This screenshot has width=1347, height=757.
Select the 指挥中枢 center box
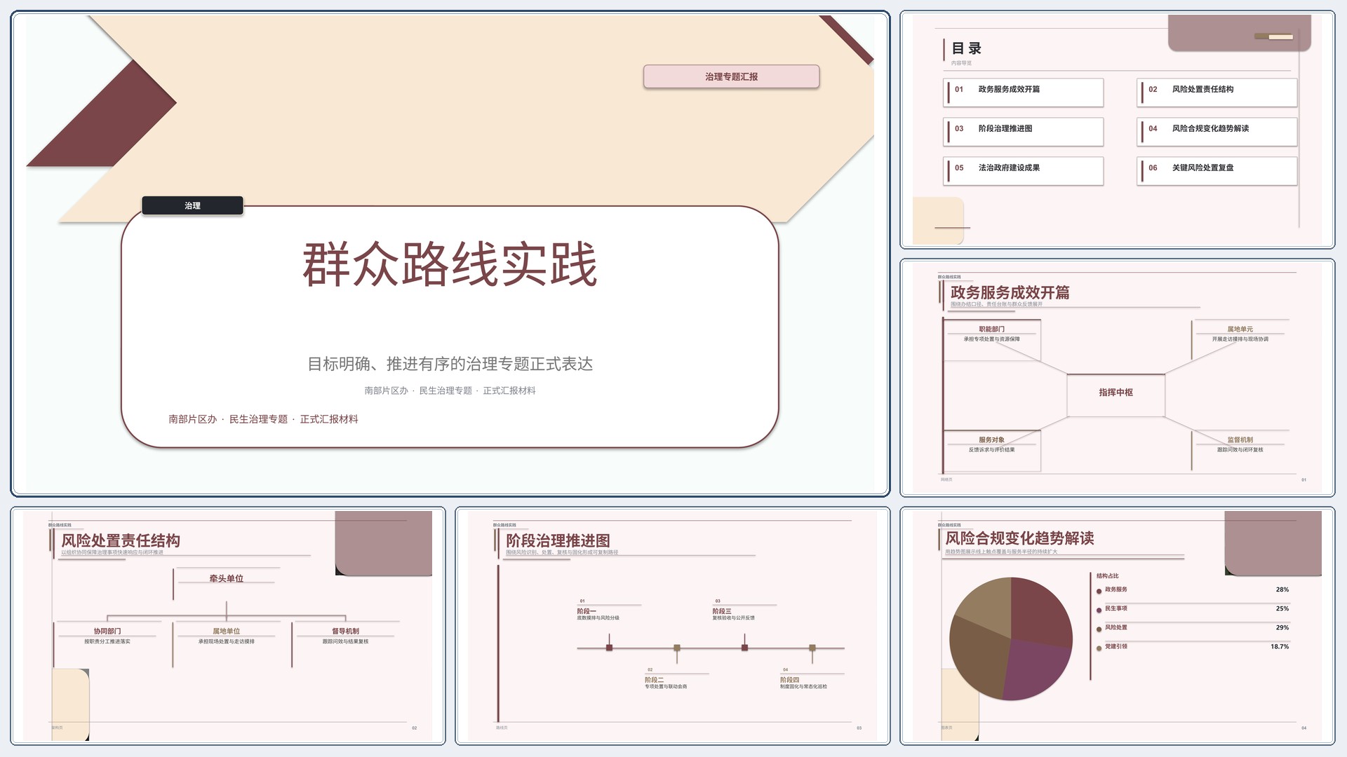(1115, 395)
